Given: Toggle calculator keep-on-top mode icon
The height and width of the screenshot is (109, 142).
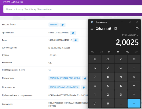Looking at the screenshot, I should click(x=116, y=29).
